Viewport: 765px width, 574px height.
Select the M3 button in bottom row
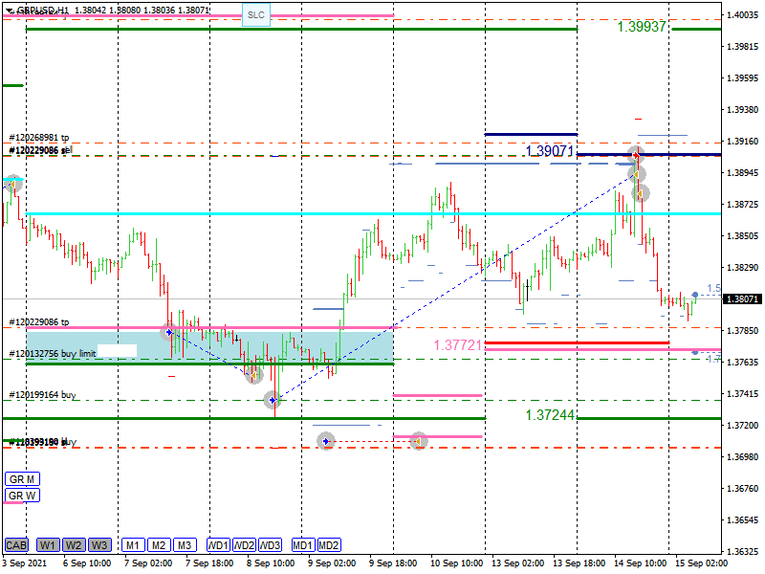coord(185,545)
